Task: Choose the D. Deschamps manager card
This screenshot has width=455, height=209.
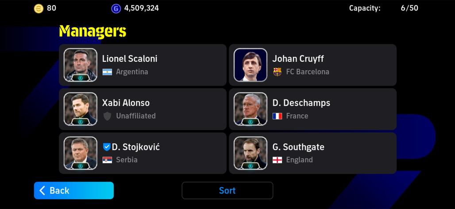Action: (x=313, y=109)
